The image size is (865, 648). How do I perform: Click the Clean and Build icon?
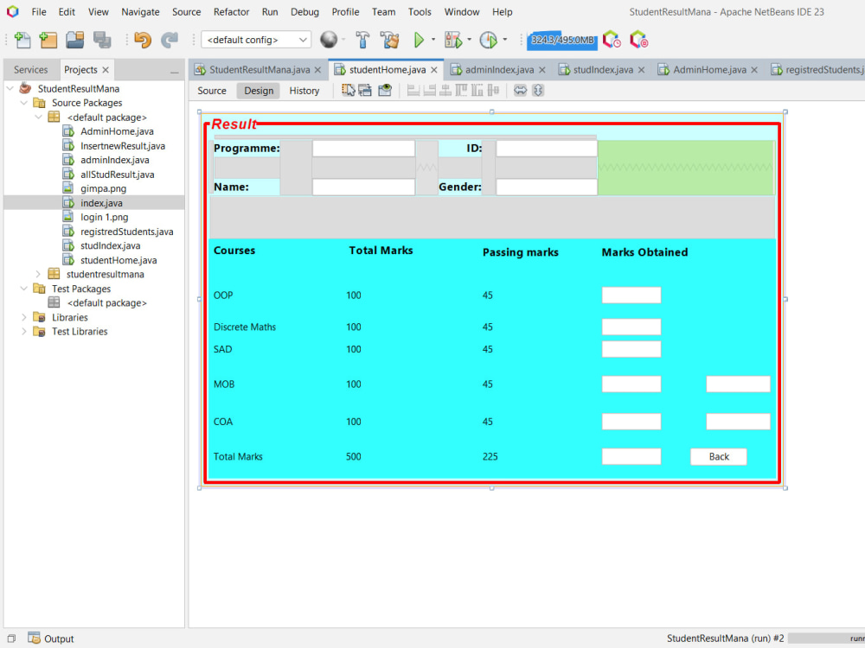coord(390,40)
